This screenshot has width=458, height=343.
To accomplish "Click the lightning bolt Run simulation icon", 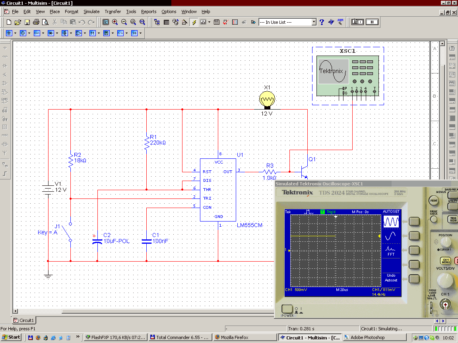I will point(194,22).
